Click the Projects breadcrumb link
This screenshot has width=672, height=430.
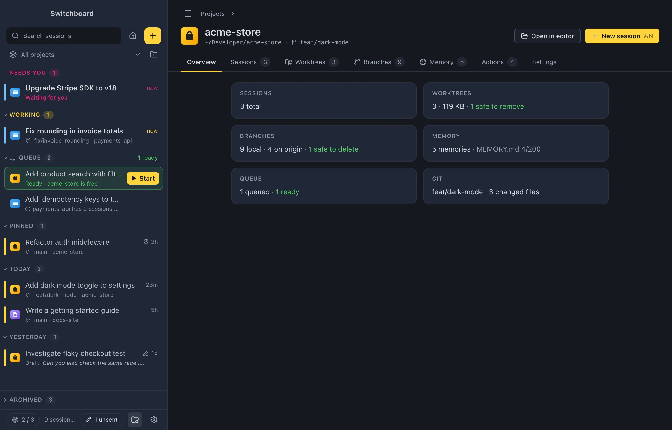pyautogui.click(x=212, y=14)
